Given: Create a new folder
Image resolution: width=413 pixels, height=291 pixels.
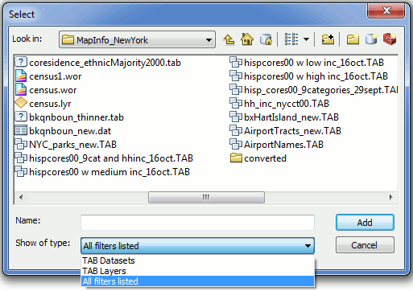Looking at the screenshot, I should (353, 39).
